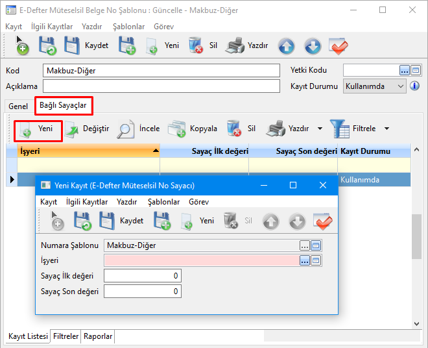Image resolution: width=428 pixels, height=348 pixels.
Task: Click the blue down arrow navigation icon
Action: pos(313,46)
